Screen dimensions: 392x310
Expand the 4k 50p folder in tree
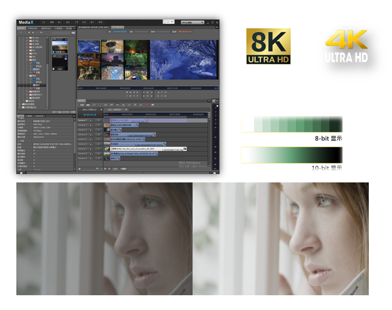(27, 41)
